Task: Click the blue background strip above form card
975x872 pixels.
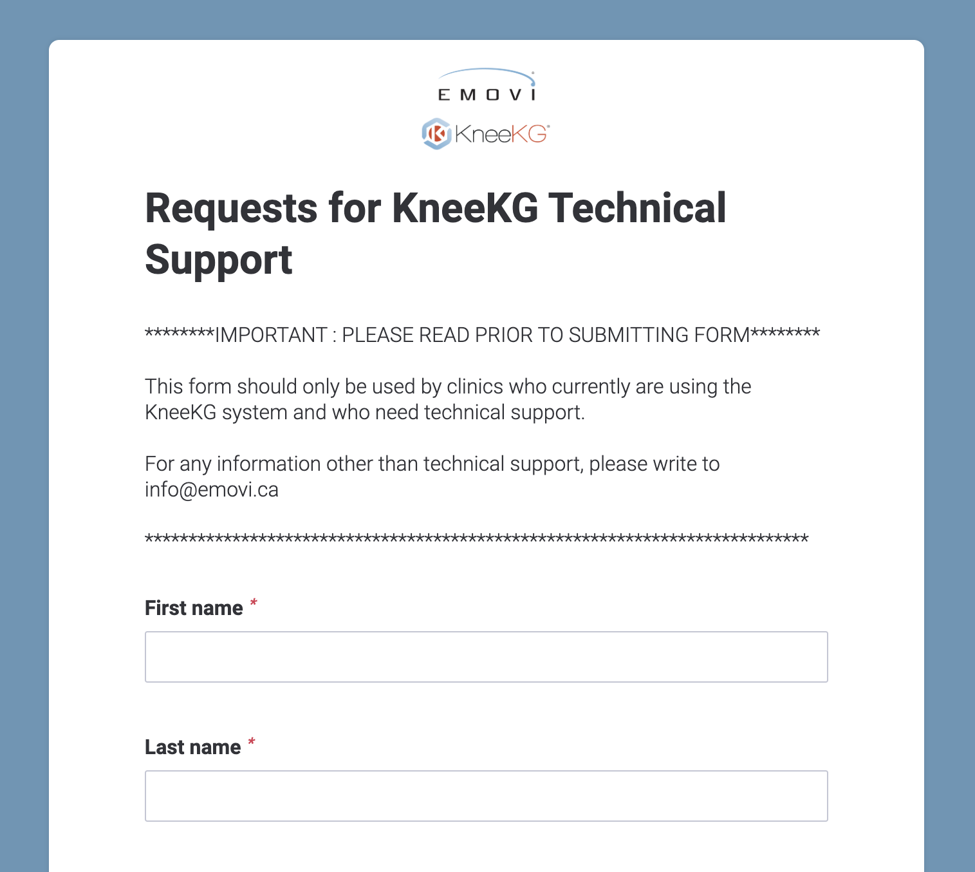Action: [x=487, y=19]
